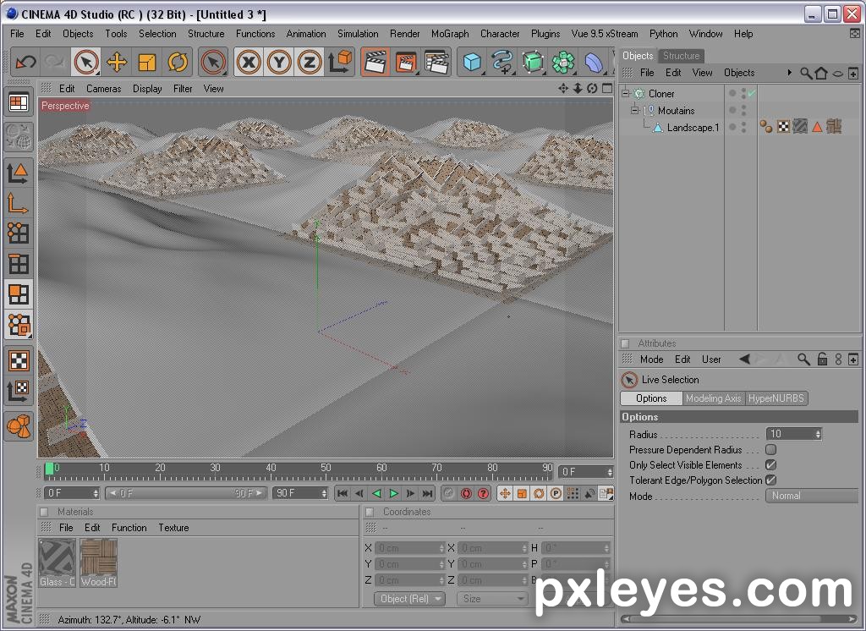The image size is (866, 631).
Task: Collapse the Moutains tree item
Action: [x=635, y=111]
